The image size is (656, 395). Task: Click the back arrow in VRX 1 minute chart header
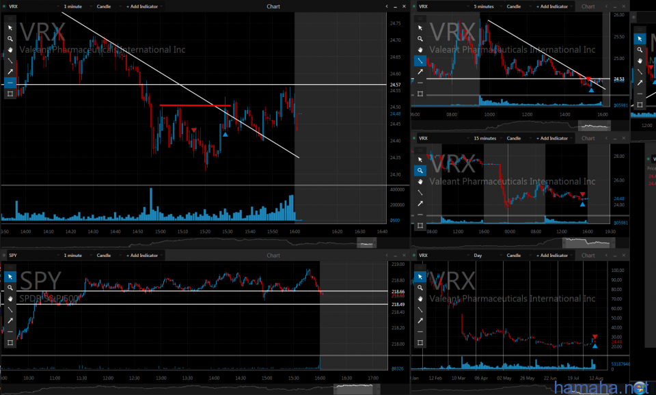[387, 6]
